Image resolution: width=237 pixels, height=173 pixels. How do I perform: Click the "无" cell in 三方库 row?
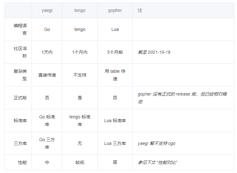tap(80, 143)
